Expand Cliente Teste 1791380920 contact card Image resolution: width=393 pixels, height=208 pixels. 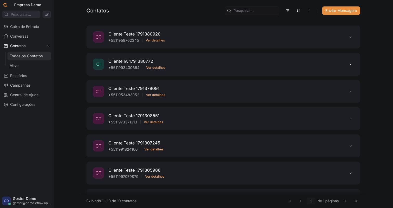(x=350, y=37)
